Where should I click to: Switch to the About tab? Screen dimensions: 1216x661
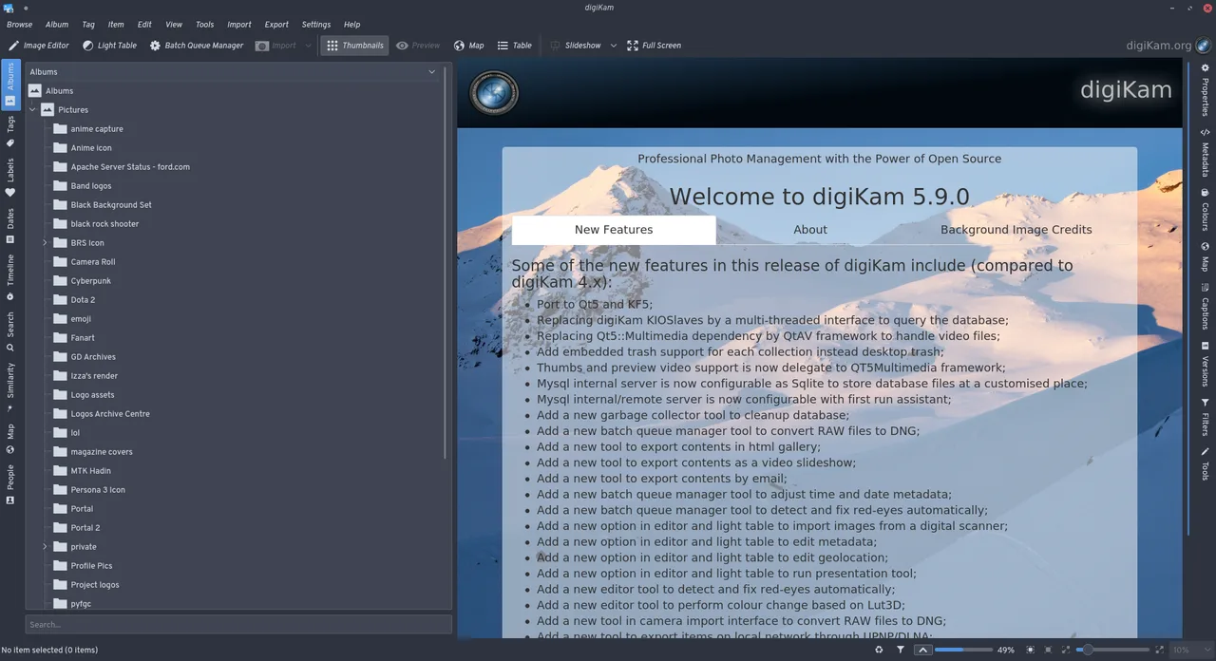pos(810,230)
